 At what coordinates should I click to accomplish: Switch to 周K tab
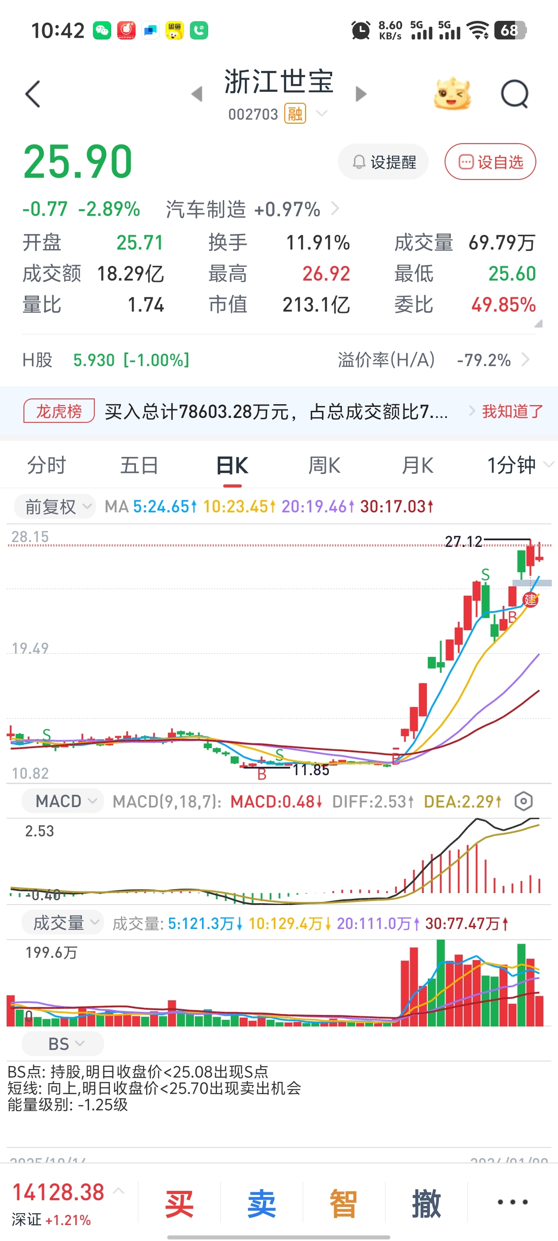pos(325,465)
